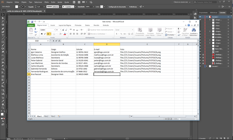The image size is (233, 140).
Task: Click the Italic icon in Excel ribbon
Action: [45, 34]
